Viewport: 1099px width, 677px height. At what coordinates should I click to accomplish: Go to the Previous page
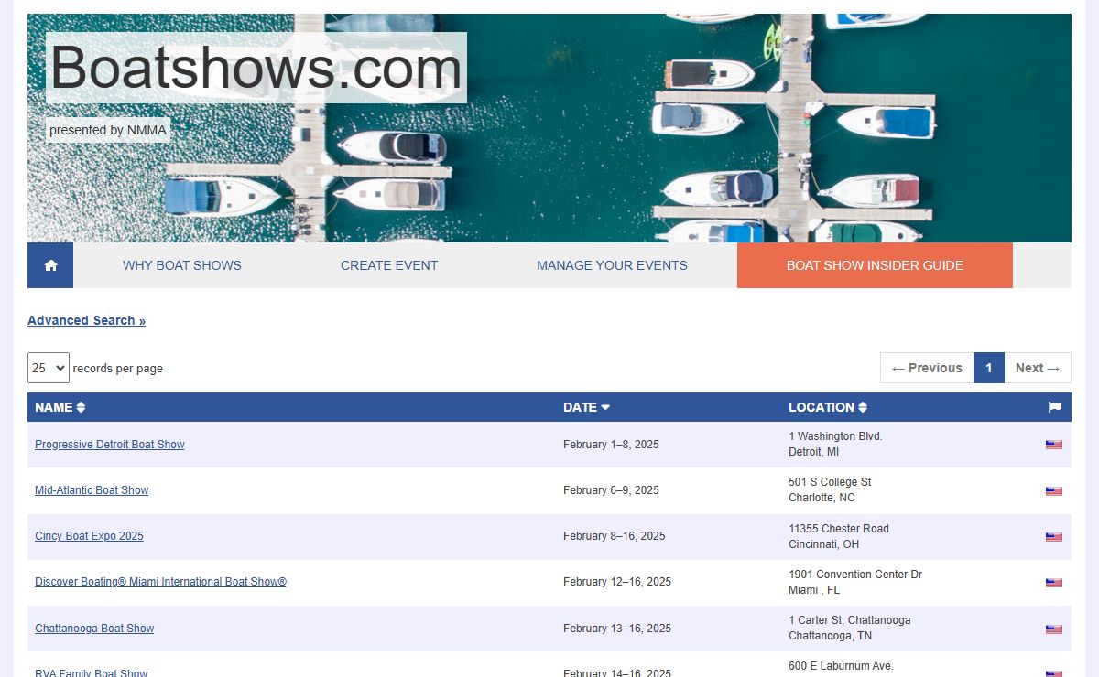pos(927,368)
